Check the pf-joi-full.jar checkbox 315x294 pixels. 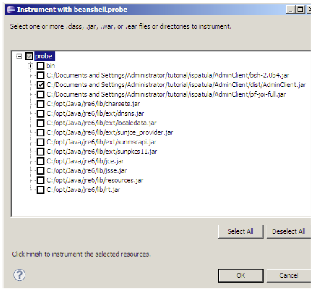(x=41, y=95)
